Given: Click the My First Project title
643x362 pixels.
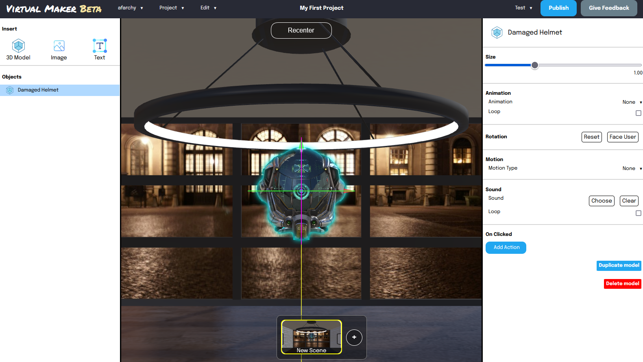Looking at the screenshot, I should click(321, 8).
